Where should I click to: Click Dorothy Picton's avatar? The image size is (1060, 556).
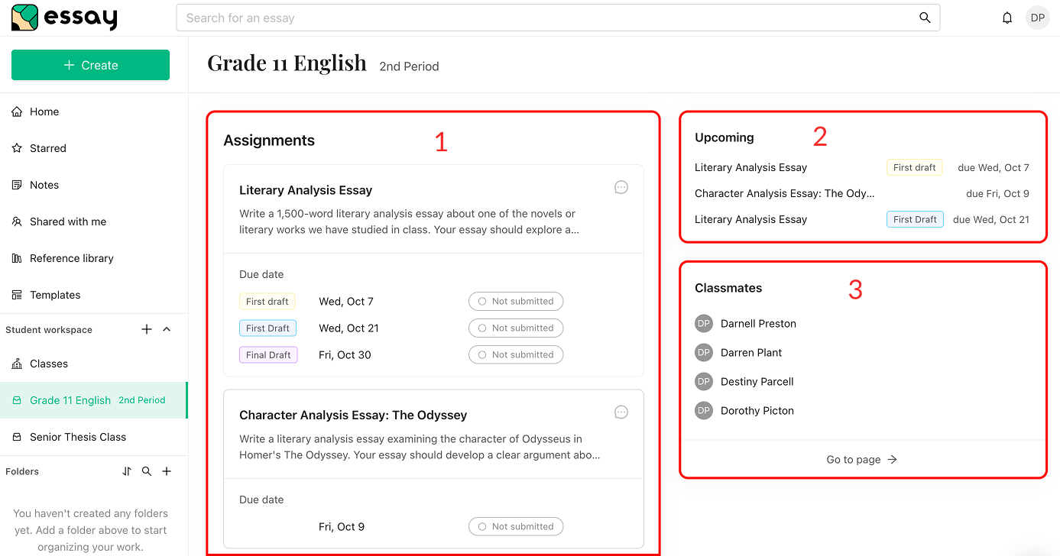(703, 410)
